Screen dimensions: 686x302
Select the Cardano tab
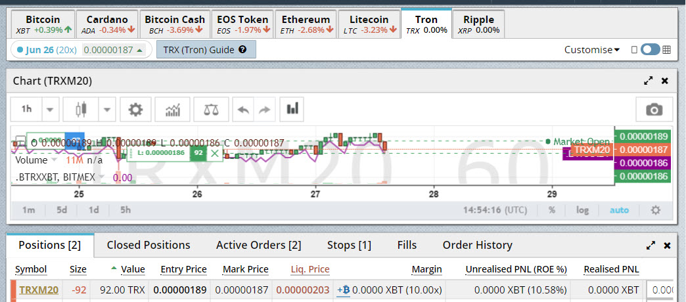[x=107, y=24]
